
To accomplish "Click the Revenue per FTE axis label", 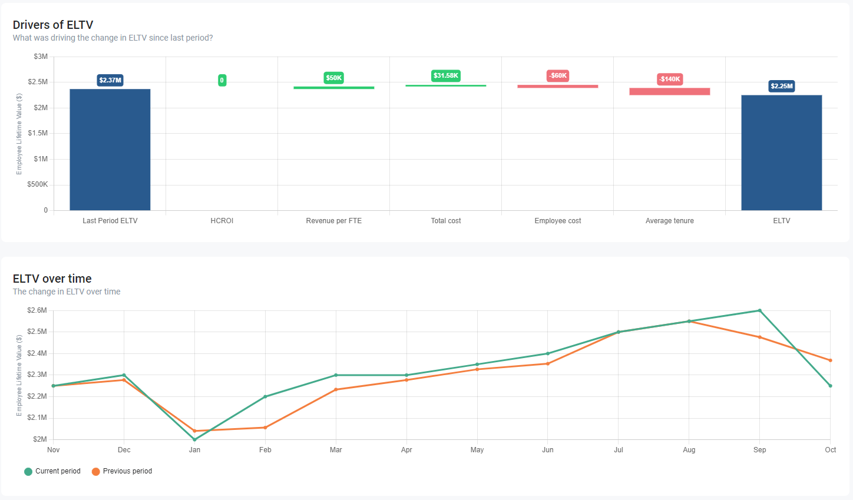I will tap(334, 221).
